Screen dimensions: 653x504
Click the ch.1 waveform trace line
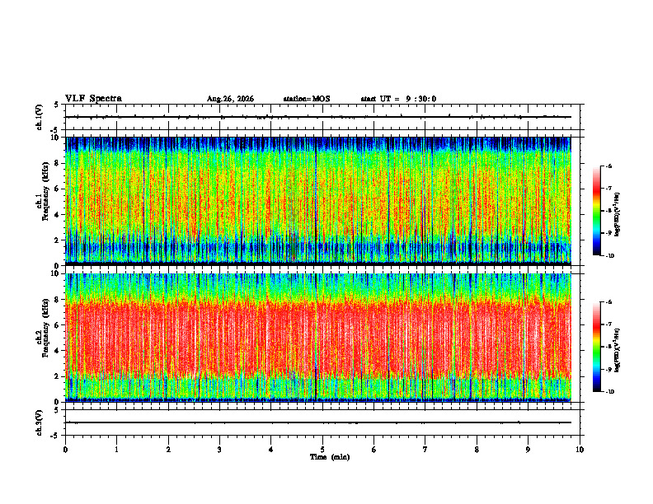pyautogui.click(x=318, y=117)
